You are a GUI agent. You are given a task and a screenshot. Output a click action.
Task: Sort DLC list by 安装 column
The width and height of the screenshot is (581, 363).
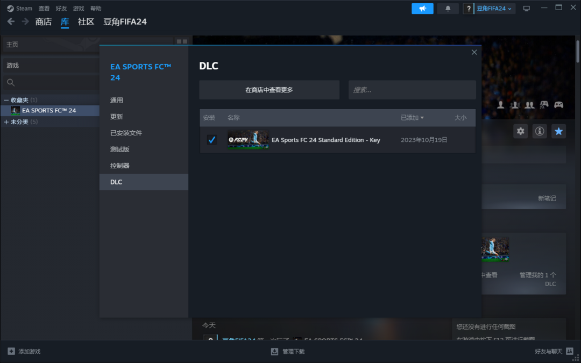[x=209, y=118]
